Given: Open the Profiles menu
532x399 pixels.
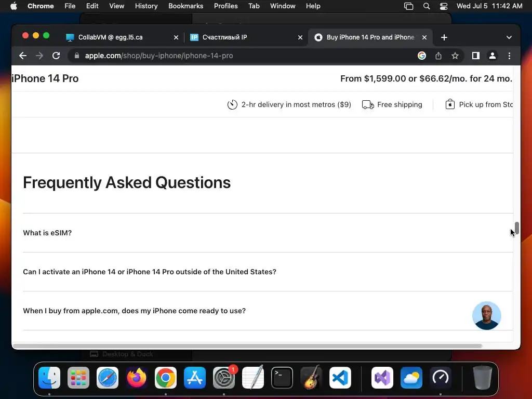Looking at the screenshot, I should tap(225, 6).
